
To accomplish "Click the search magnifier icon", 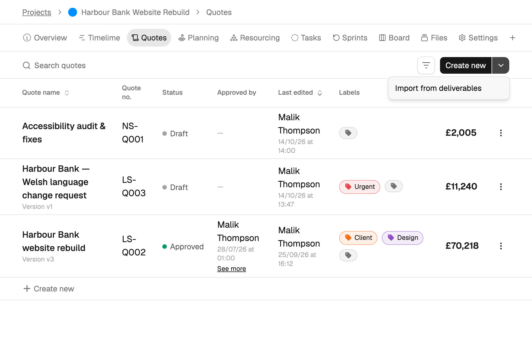I will 27,65.
